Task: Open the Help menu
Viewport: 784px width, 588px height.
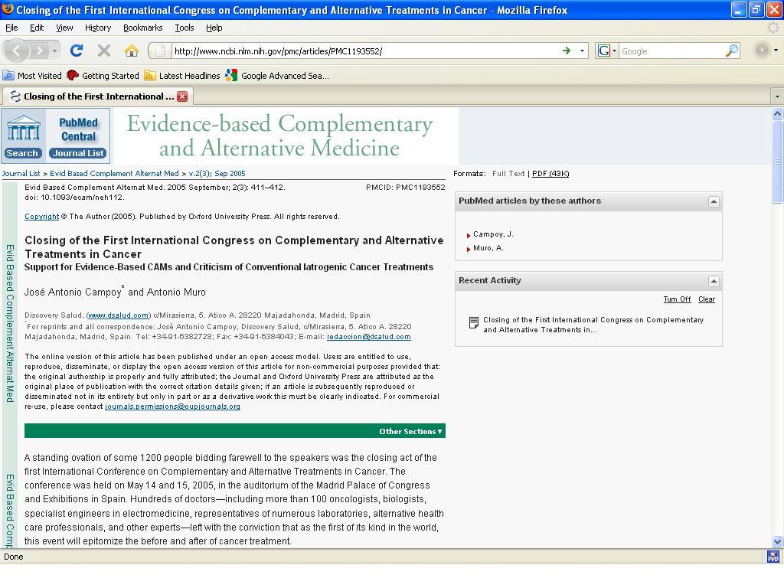Action: pyautogui.click(x=214, y=28)
